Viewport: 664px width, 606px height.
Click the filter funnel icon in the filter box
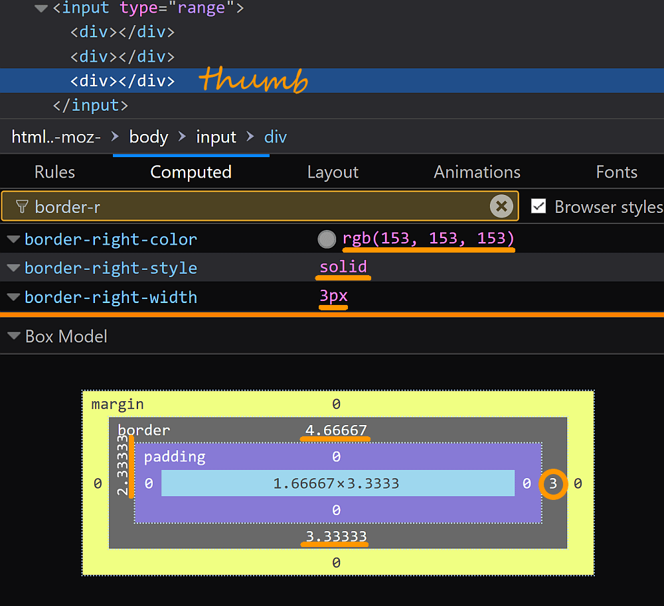point(22,206)
